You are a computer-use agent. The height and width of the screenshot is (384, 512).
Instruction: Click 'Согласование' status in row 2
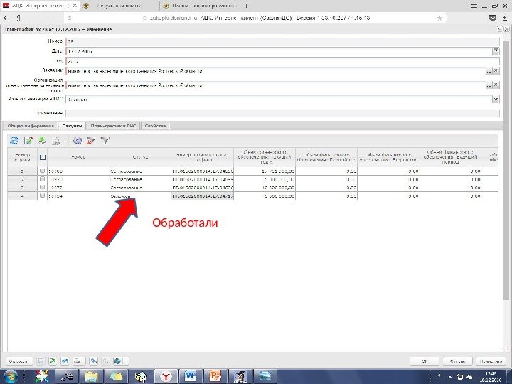click(x=127, y=179)
